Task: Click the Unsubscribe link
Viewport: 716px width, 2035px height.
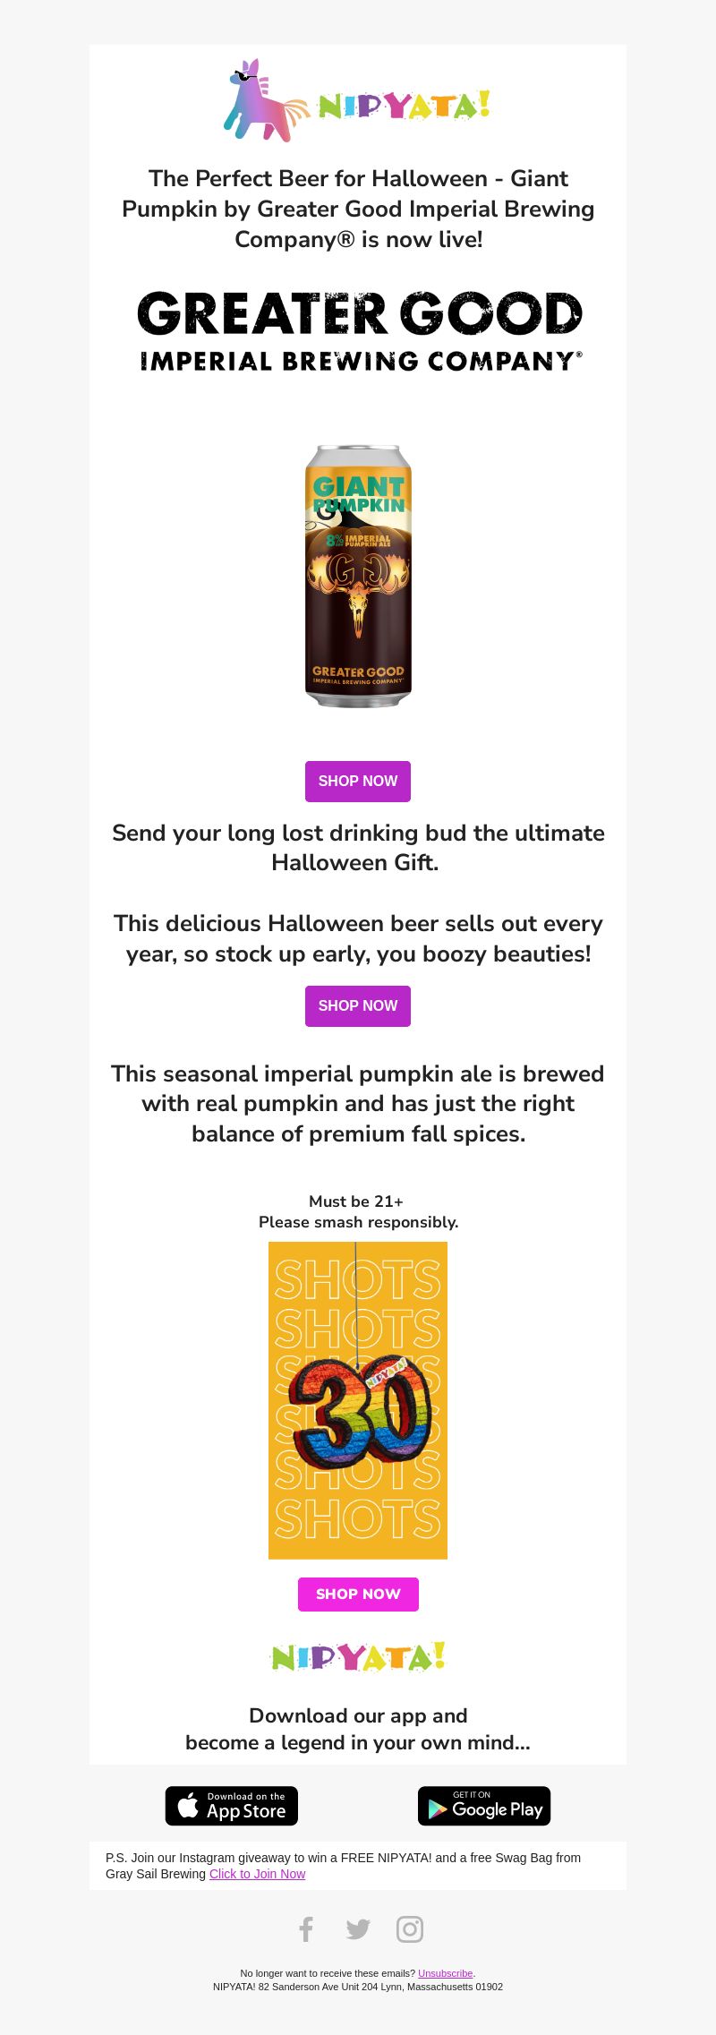Action: tap(445, 1973)
